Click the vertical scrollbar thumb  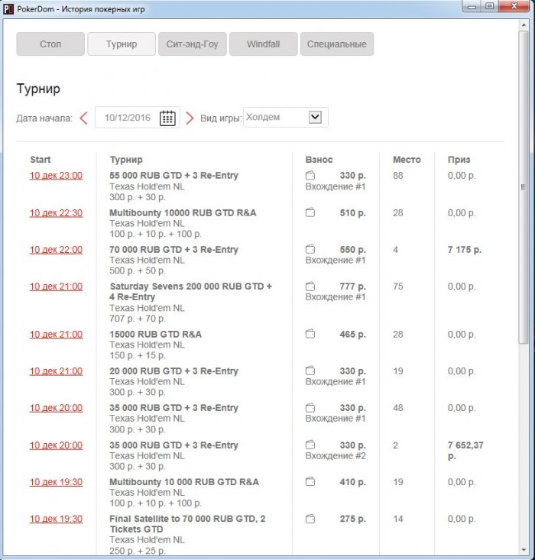click(524, 186)
